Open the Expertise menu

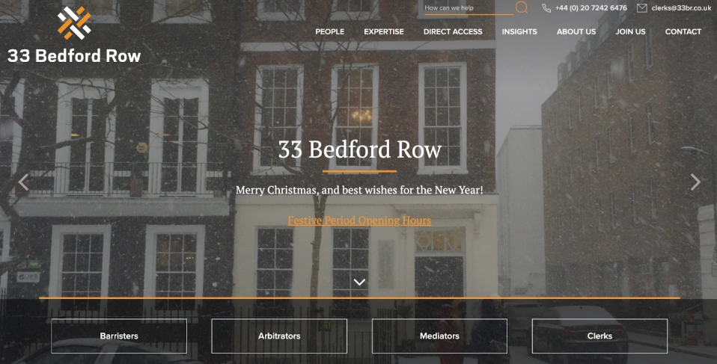[x=384, y=31]
